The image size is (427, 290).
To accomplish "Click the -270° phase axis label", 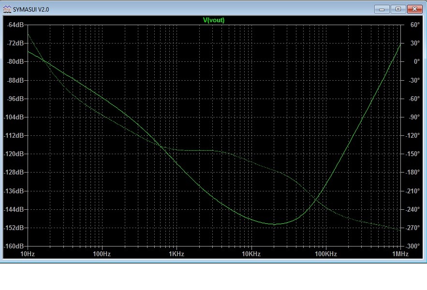I will pos(413,228).
